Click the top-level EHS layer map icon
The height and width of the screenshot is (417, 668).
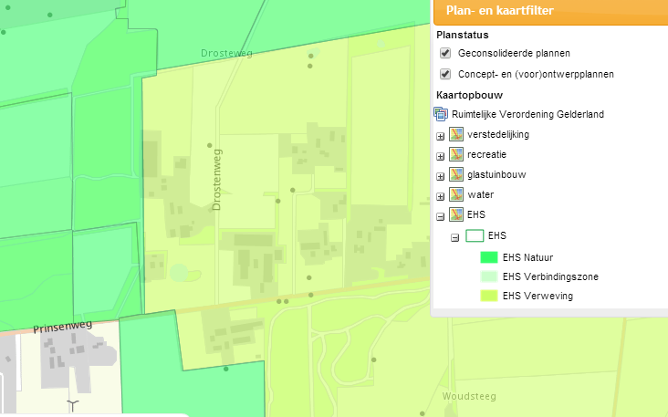point(456,216)
